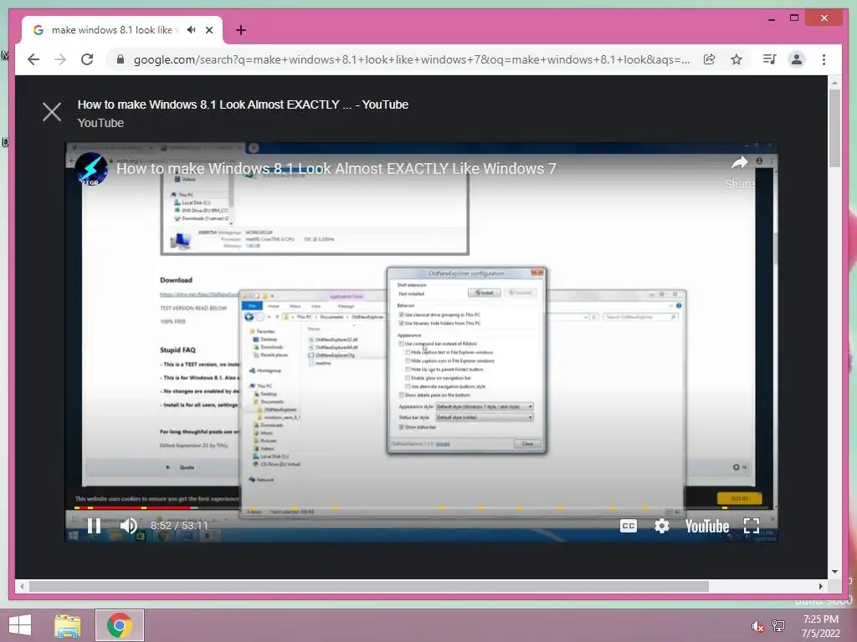This screenshot has height=642, width=857.
Task: Click the address bar URL
Action: 411,59
